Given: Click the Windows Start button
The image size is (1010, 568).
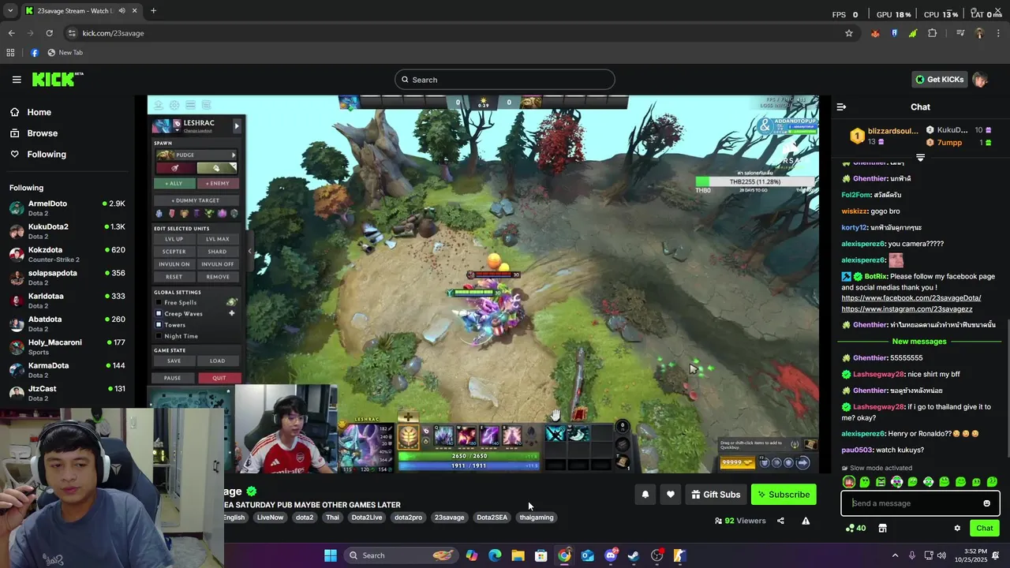Looking at the screenshot, I should pos(331,555).
